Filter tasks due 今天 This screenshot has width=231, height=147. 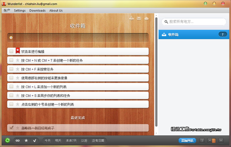tap(48, 140)
